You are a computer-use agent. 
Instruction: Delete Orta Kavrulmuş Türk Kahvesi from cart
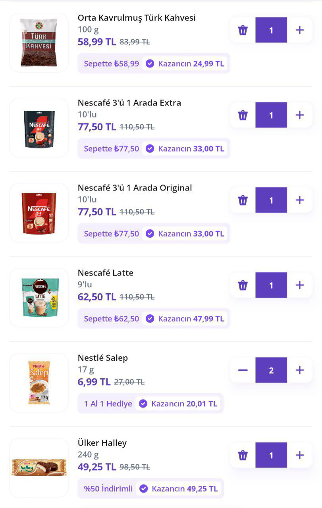point(243,30)
